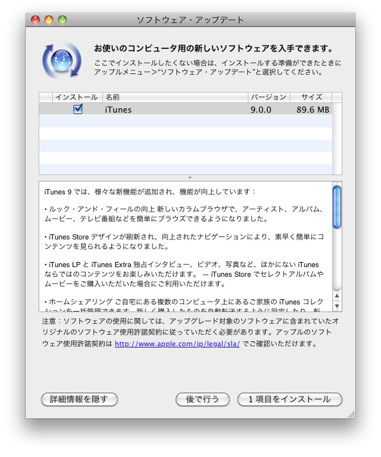The image size is (381, 457).
Task: Click the line starting iTunes 9 では
Action: (150, 192)
